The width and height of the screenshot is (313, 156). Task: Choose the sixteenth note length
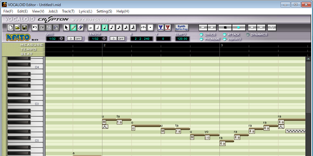[119, 27]
